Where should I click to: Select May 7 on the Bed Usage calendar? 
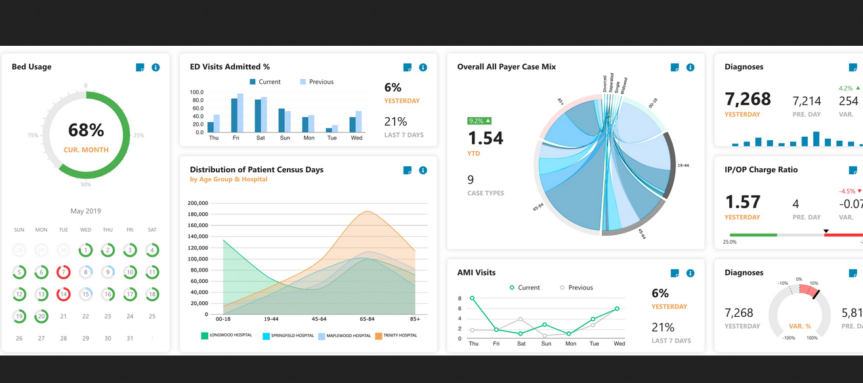click(64, 272)
